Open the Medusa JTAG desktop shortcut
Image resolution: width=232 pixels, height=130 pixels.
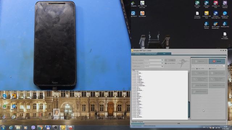(x=225, y=25)
